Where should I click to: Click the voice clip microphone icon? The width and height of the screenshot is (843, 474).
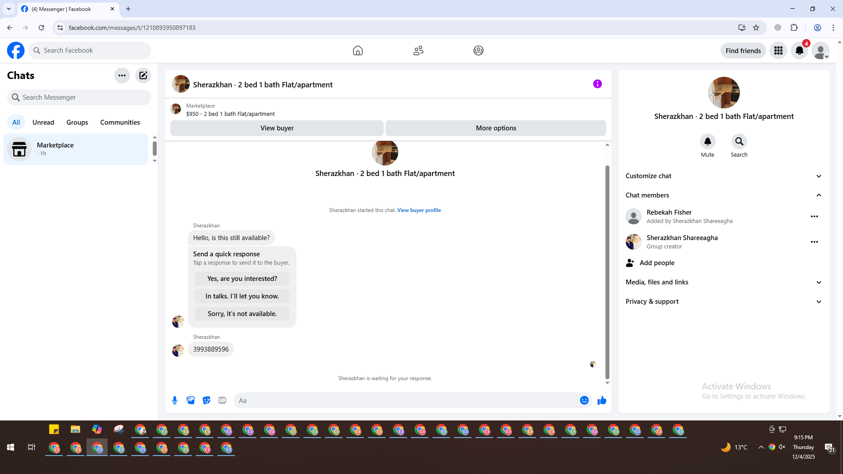point(175,400)
